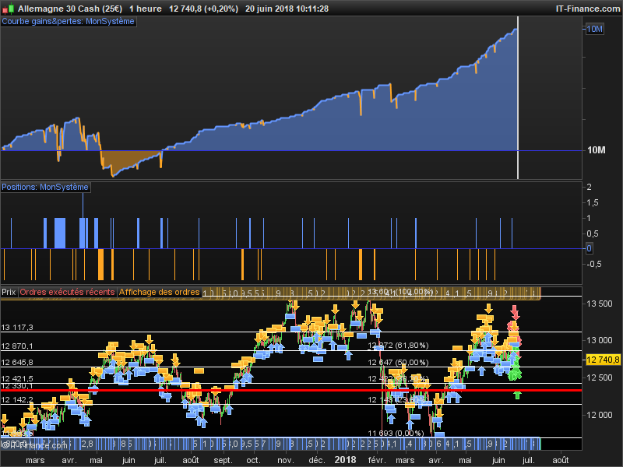Click the 13 117,3 level label

click(17, 328)
